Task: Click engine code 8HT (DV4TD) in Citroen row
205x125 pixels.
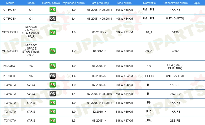Action: [175, 18]
